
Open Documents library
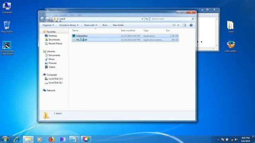pos(54,55)
